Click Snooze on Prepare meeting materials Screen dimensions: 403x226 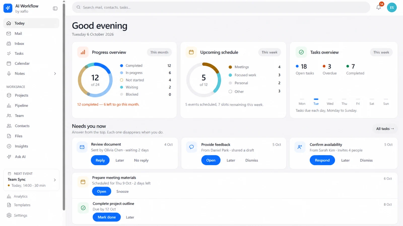pyautogui.click(x=122, y=191)
